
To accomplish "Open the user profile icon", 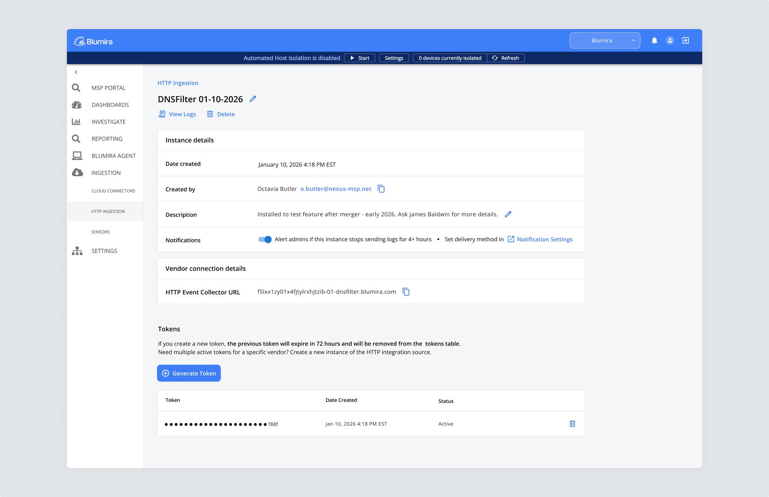I will (x=670, y=41).
